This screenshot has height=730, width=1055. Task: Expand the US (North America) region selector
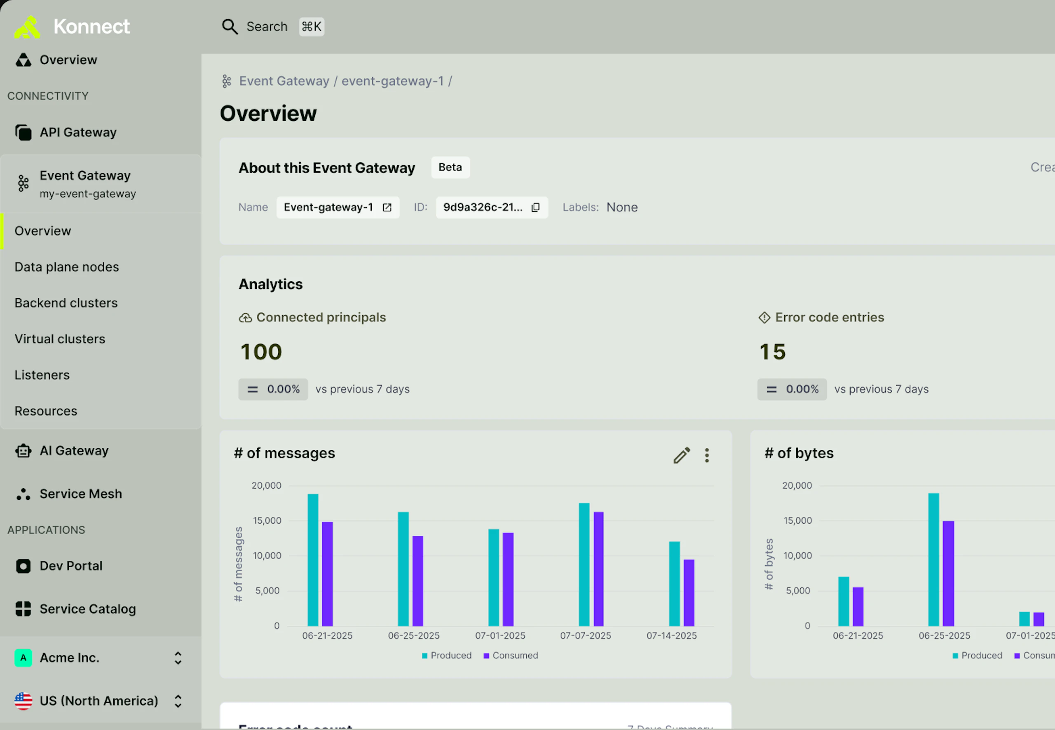(x=178, y=701)
